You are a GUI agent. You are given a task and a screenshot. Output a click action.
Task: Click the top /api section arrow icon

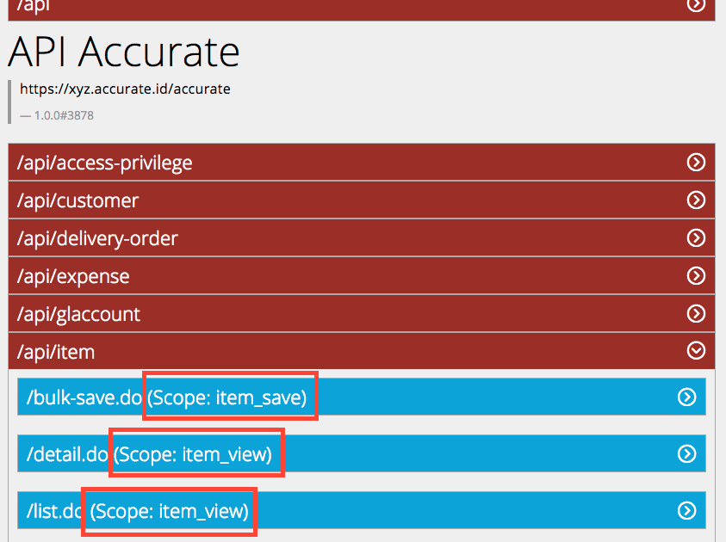coord(696,5)
